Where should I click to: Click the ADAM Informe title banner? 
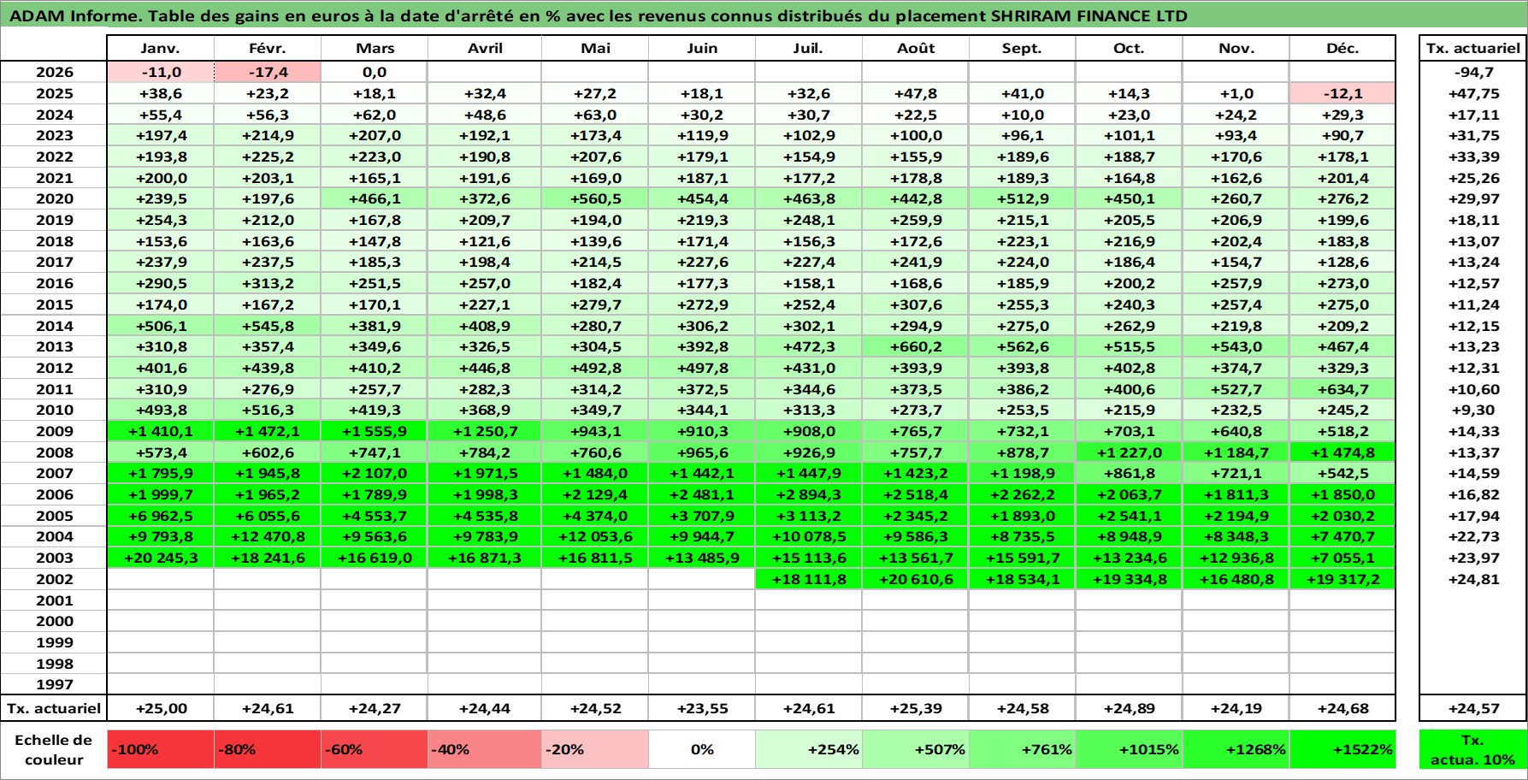click(x=764, y=15)
